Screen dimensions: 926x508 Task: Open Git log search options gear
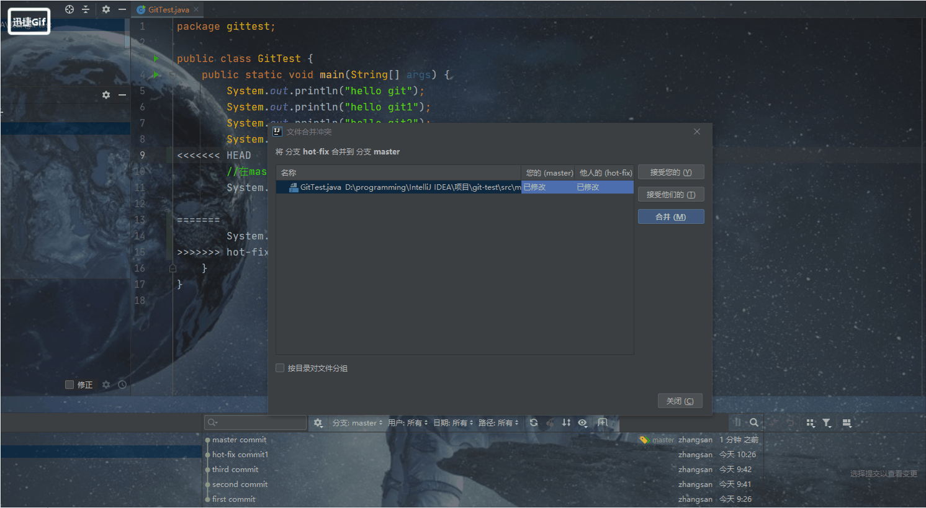[318, 422]
